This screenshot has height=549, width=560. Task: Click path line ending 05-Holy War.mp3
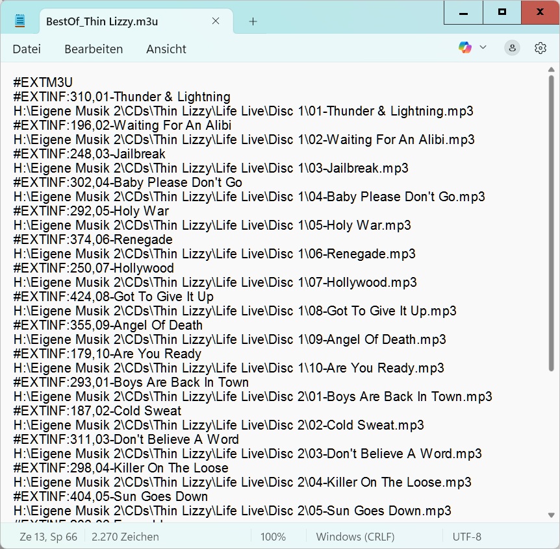pos(212,225)
